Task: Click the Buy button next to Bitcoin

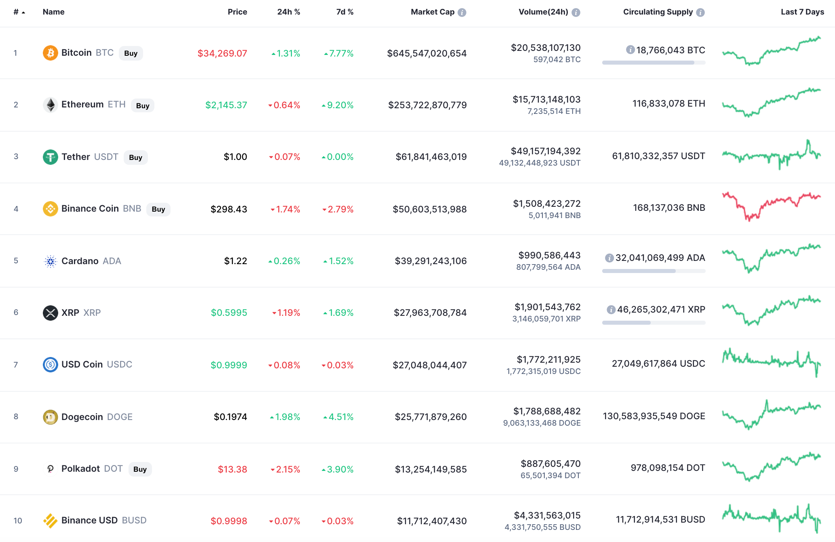Action: 131,53
